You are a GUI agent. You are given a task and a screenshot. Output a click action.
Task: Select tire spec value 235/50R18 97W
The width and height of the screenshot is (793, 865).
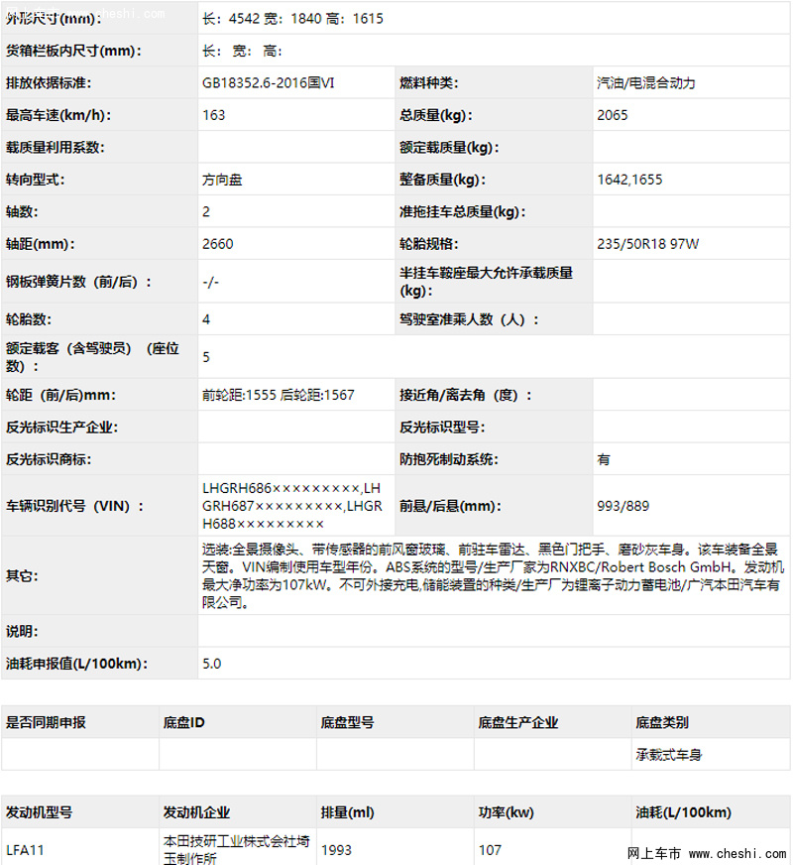tap(647, 244)
